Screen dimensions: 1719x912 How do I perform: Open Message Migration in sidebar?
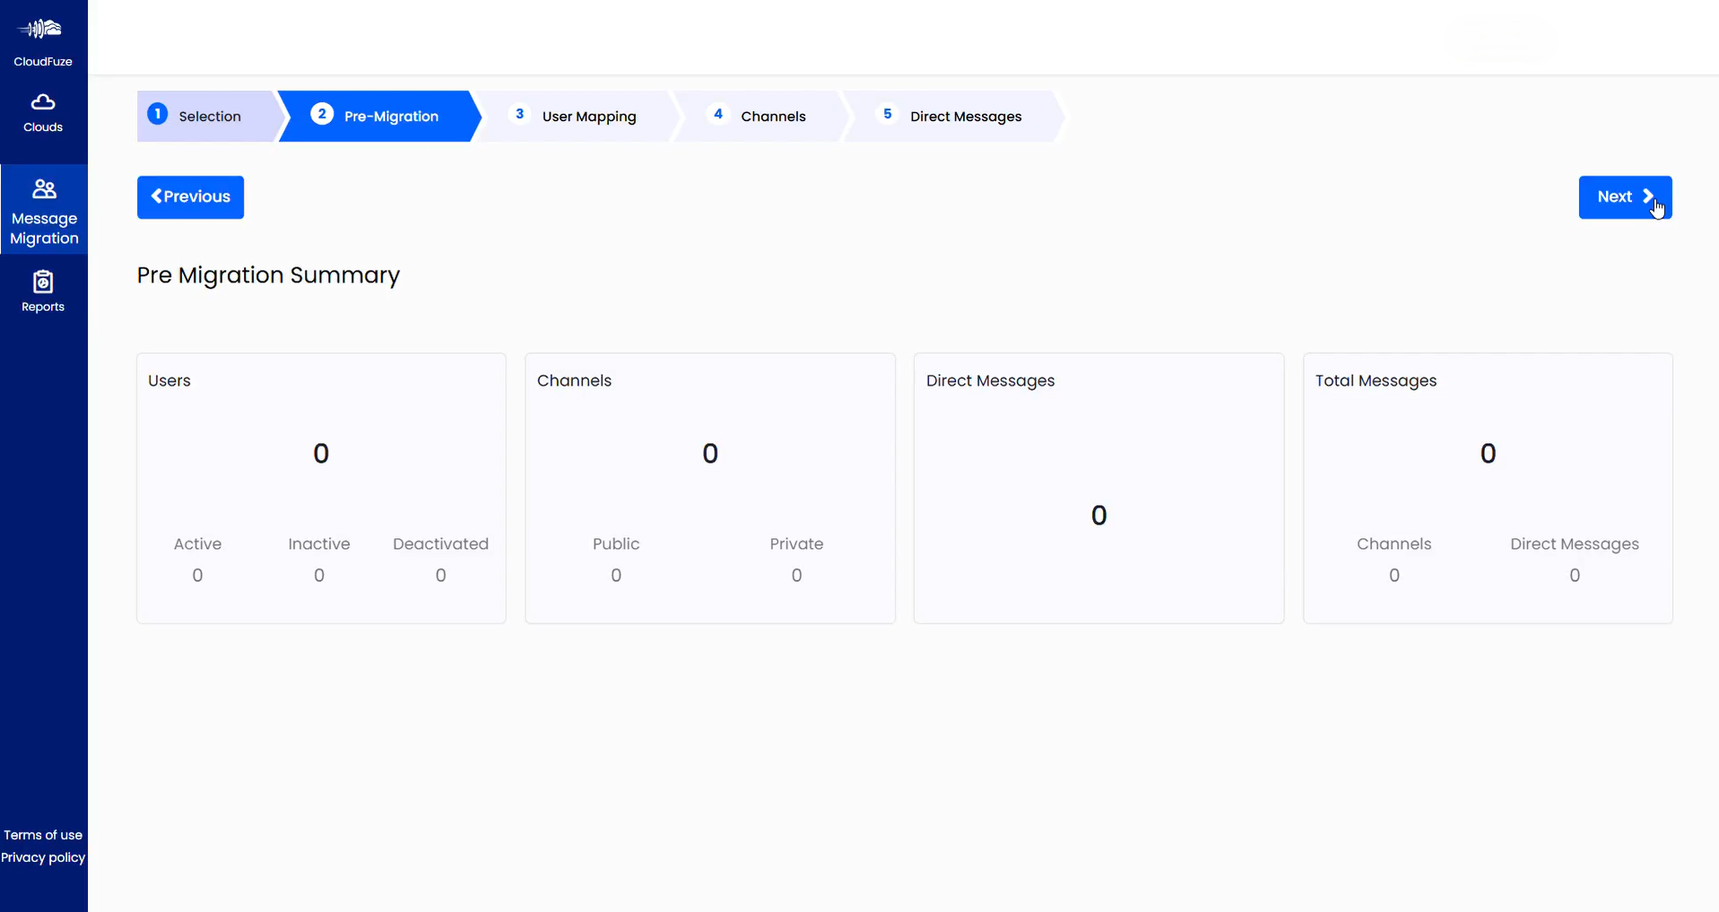[44, 210]
